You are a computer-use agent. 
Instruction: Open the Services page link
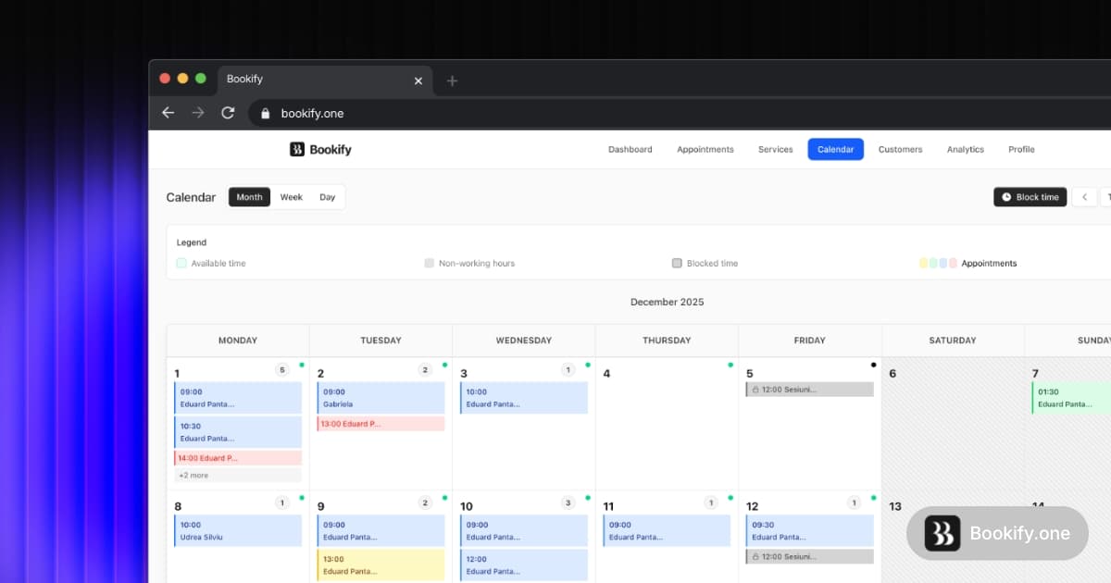775,149
